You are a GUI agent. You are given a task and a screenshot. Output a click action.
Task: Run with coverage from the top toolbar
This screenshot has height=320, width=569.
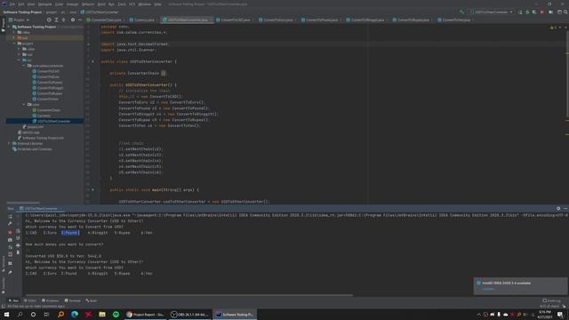[534, 12]
